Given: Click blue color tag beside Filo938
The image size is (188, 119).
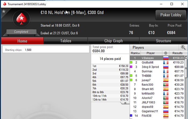Looking at the screenshot, I should [131, 116].
